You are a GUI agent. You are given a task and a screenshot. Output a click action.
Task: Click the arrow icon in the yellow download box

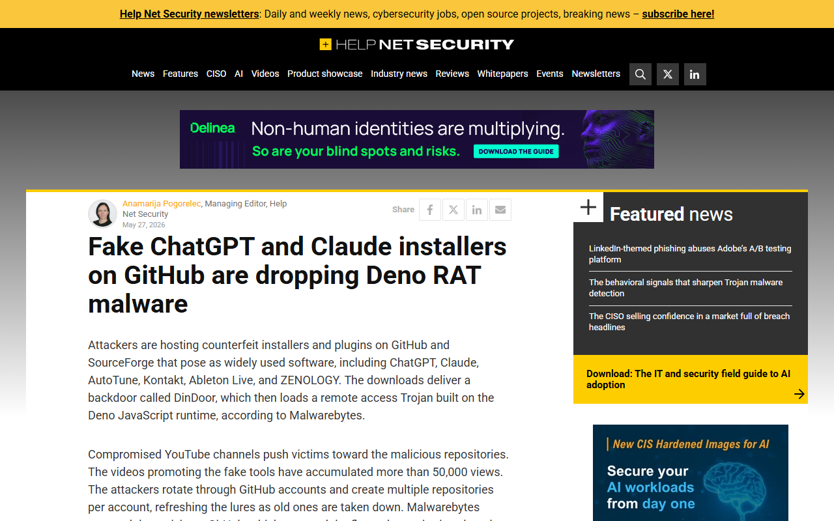coord(799,394)
